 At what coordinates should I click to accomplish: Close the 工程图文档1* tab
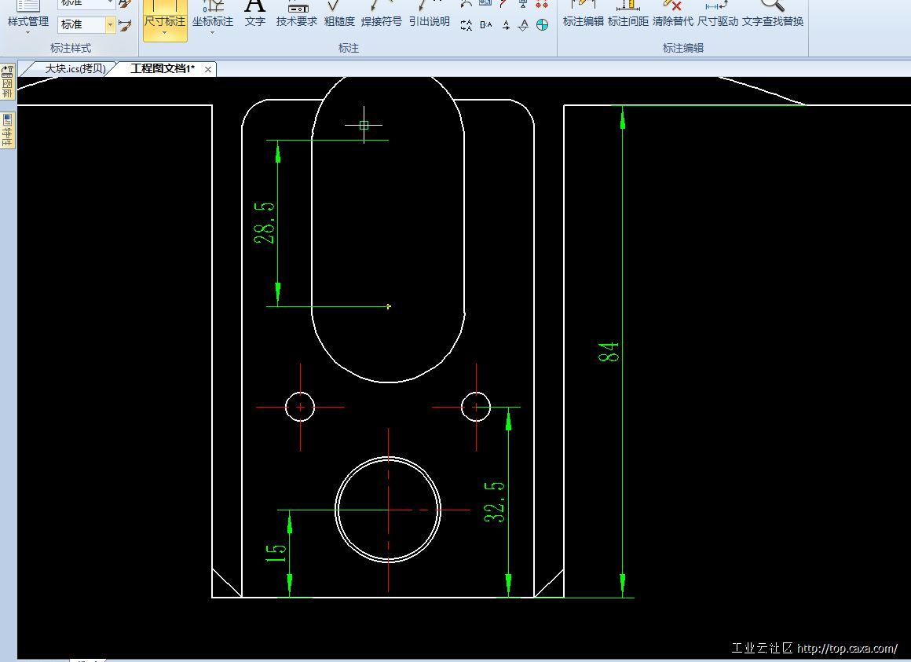(x=208, y=69)
